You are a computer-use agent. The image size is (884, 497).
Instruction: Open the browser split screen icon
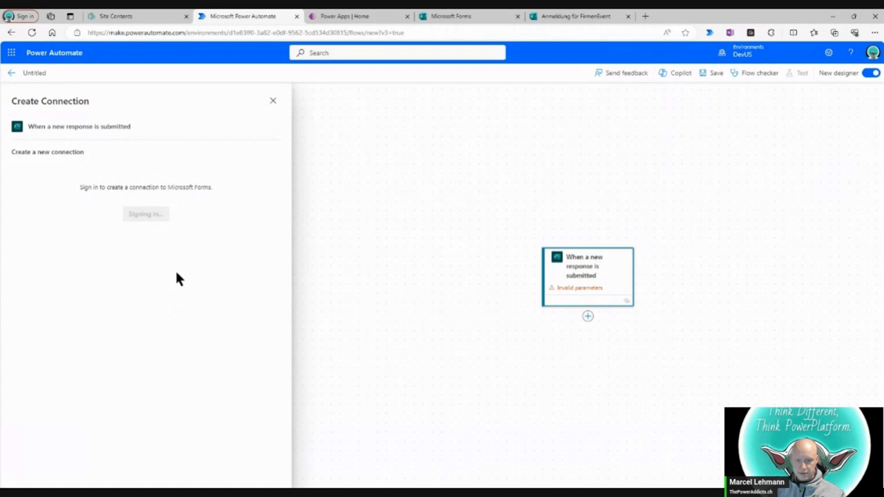tap(793, 32)
